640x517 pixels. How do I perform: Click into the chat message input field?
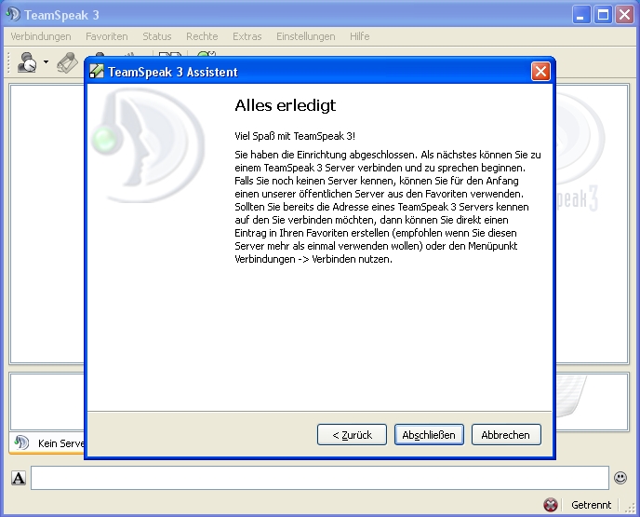320,477
